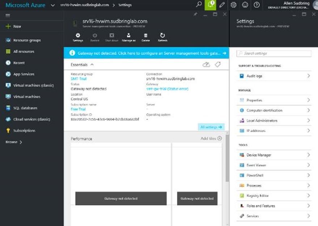Click the chevron on the Services row
The height and width of the screenshot is (226, 318).
click(x=309, y=216)
